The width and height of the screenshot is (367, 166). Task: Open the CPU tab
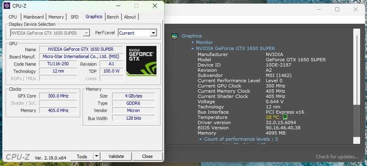point(13,17)
